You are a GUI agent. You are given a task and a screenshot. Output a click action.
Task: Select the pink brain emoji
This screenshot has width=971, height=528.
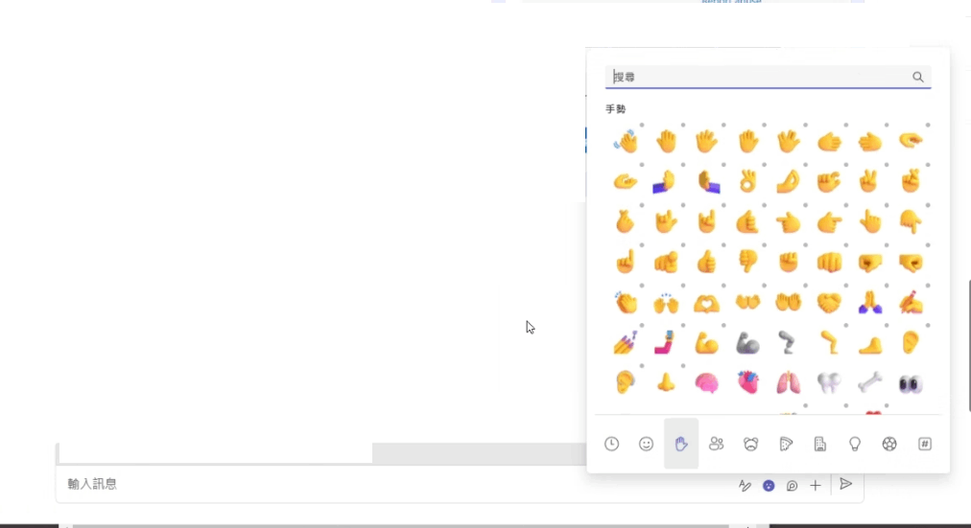[x=706, y=383]
